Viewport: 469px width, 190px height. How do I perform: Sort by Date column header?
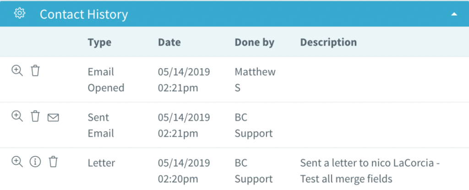[169, 42]
